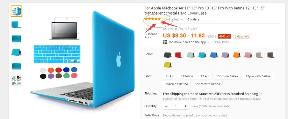Choose the 15pro no Retina size
Image resolution: width=288 pixels, height=119 pixels.
click(177, 84)
